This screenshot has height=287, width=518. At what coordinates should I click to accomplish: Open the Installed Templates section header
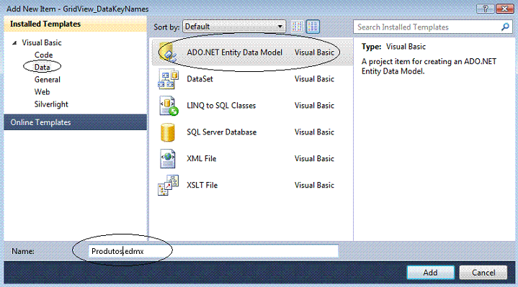(76, 24)
